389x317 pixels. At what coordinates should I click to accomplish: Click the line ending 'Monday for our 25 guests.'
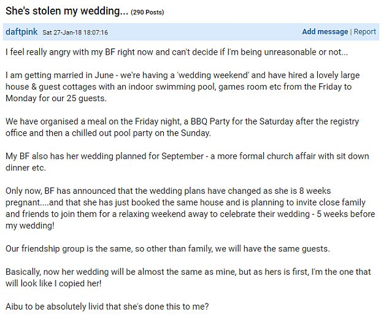56,98
